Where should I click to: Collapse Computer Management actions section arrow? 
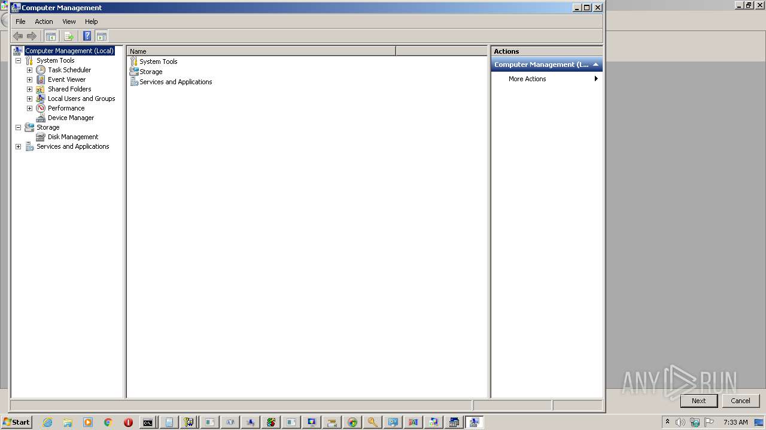point(595,64)
